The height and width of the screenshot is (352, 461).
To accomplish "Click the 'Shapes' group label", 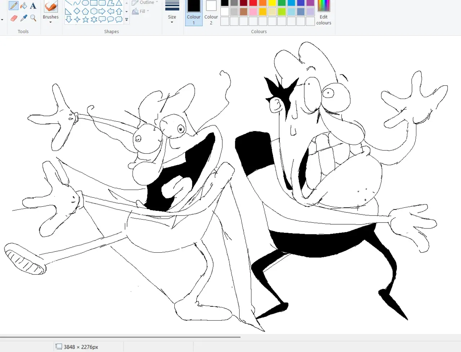I will tap(112, 32).
